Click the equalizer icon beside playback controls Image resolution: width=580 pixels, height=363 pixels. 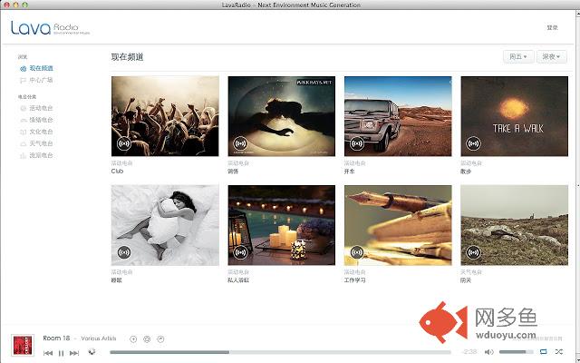[x=92, y=352]
